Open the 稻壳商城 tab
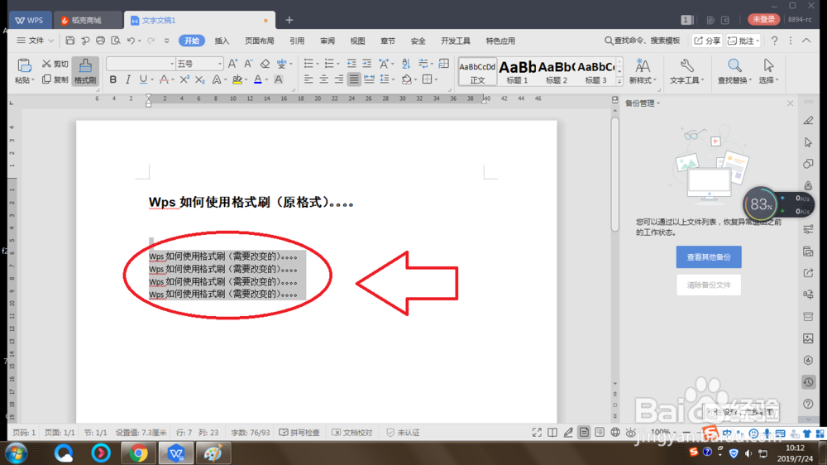The image size is (827, 465). click(x=87, y=20)
